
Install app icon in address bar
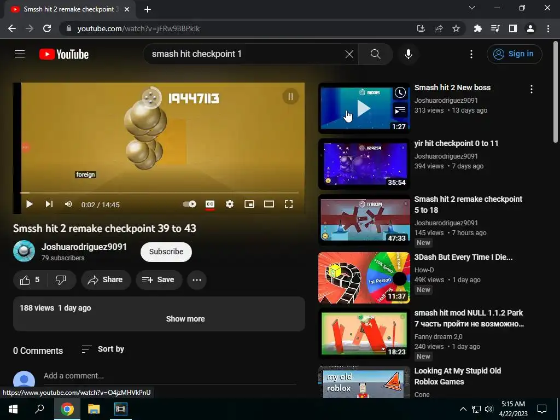tap(421, 28)
